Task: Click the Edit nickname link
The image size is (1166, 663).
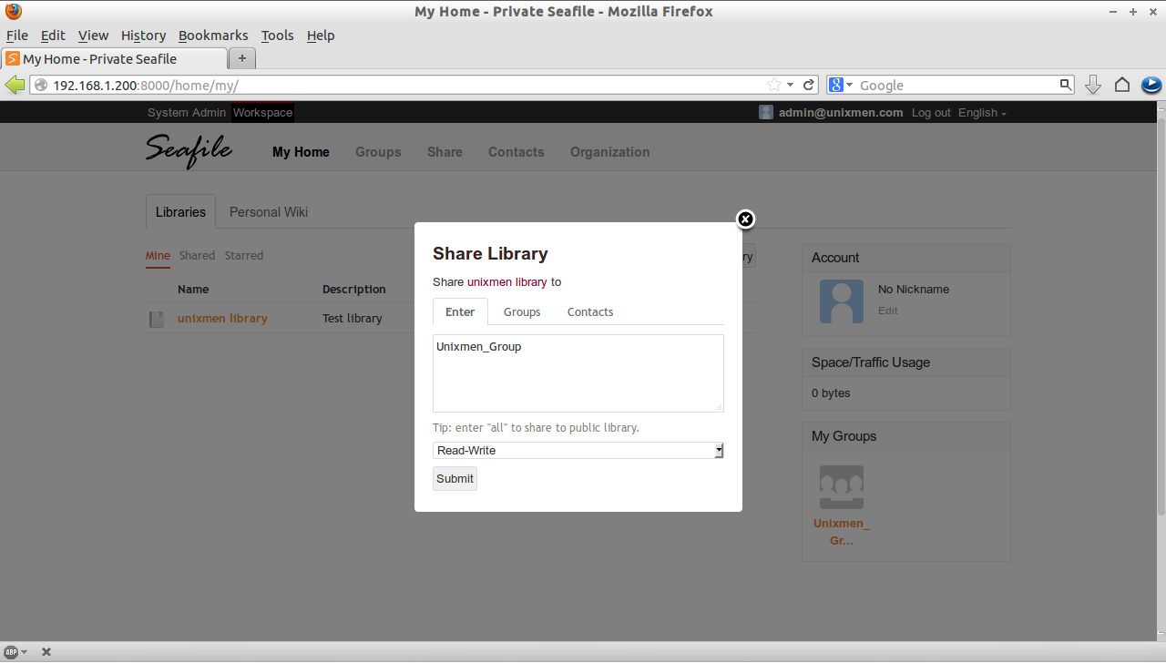Action: tap(888, 311)
